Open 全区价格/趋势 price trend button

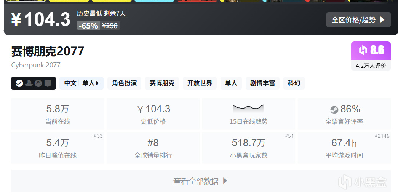pyautogui.click(x=358, y=19)
